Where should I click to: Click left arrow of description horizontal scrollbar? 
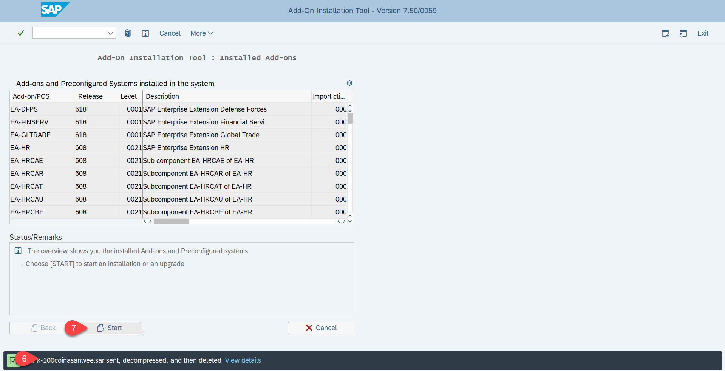pyautogui.click(x=145, y=221)
